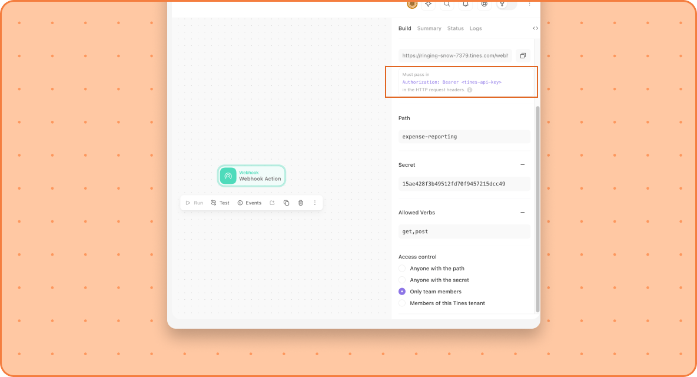Select Members of this Tines tenant
The width and height of the screenshot is (697, 377).
coord(402,303)
